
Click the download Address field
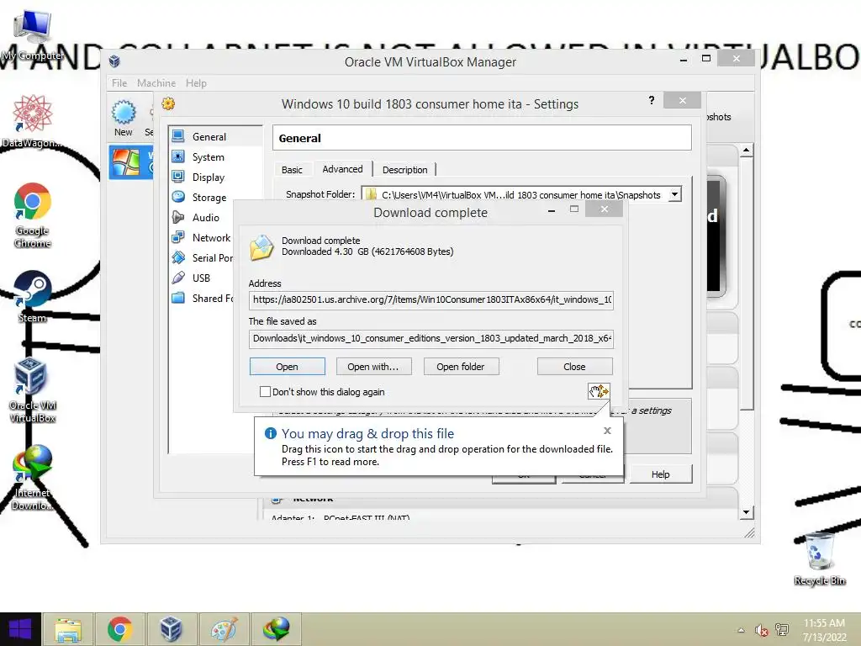click(x=431, y=300)
